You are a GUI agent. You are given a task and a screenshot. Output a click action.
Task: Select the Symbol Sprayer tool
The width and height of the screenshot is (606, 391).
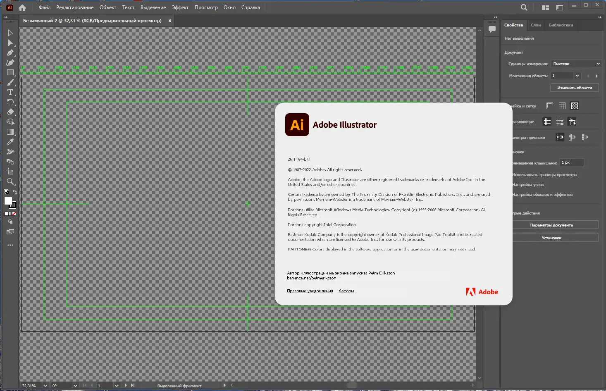pyautogui.click(x=10, y=152)
